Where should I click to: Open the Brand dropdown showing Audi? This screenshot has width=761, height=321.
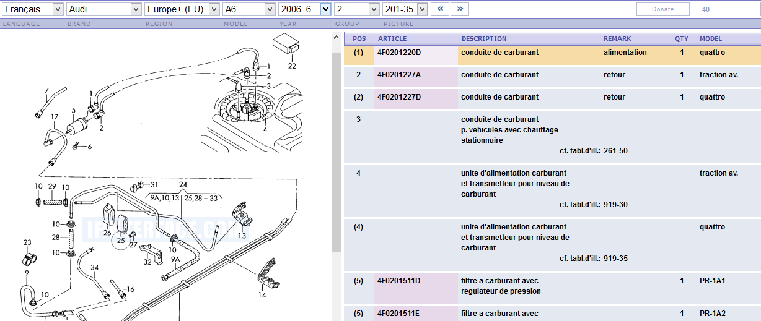click(x=103, y=9)
